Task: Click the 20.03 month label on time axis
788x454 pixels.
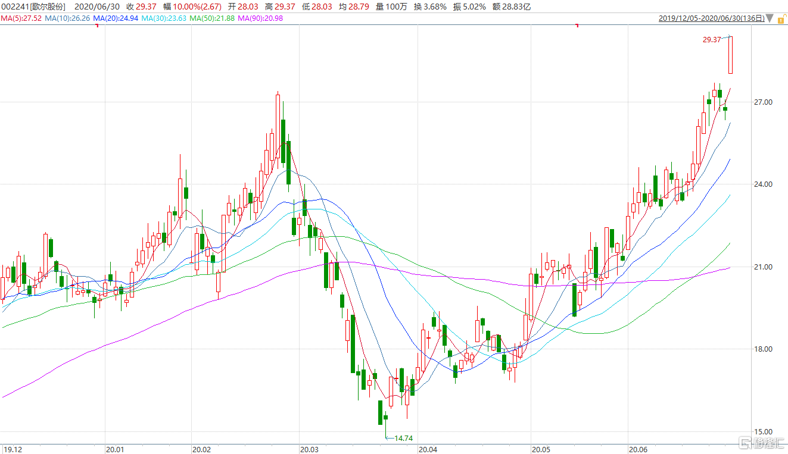Action: [310, 449]
